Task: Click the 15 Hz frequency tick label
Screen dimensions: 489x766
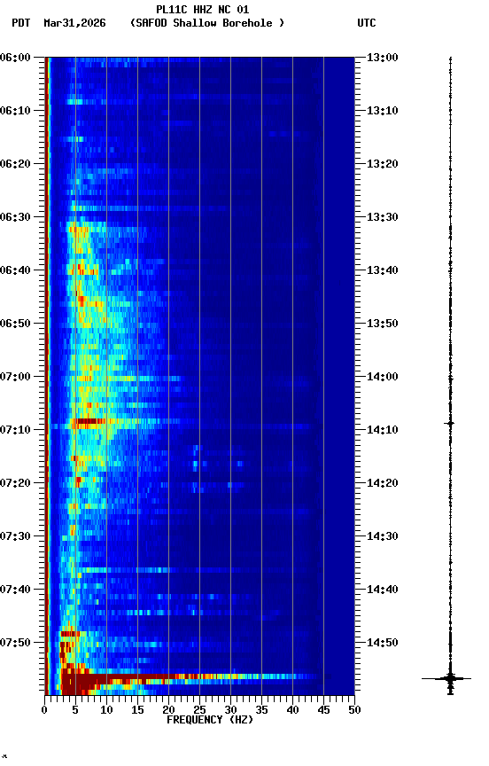Action: point(137,710)
